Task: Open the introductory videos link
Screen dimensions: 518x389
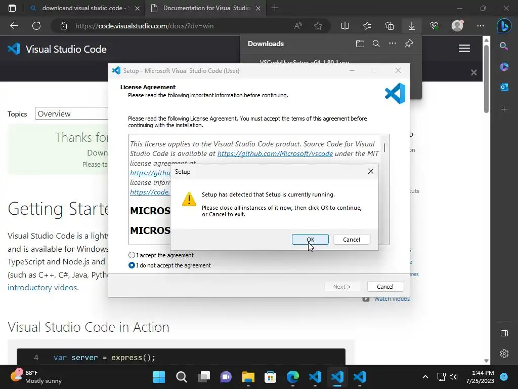Action: point(42,288)
